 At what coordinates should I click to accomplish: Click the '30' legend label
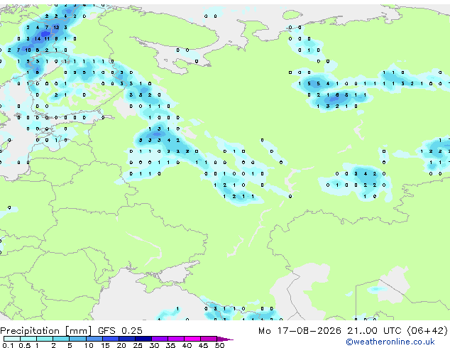(154, 345)
